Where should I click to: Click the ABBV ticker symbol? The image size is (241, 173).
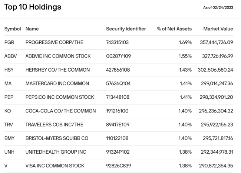pos(10,56)
